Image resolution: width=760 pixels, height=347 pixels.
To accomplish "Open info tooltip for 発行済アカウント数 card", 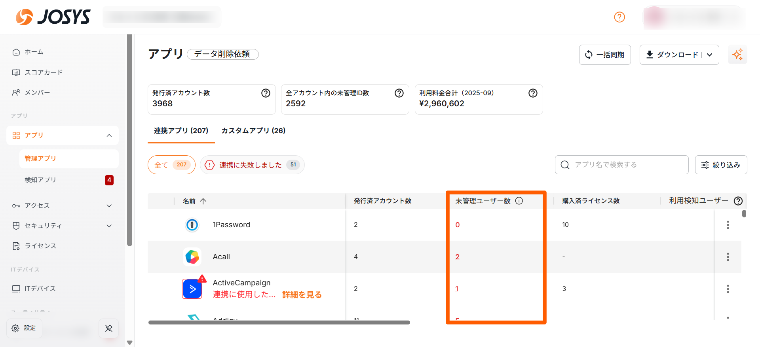I will 266,93.
